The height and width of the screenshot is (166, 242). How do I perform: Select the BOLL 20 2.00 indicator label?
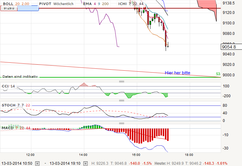click(16, 4)
